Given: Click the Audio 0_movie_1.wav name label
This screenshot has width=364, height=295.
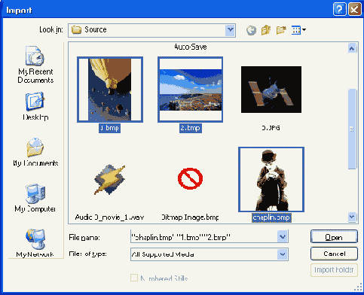Looking at the screenshot, I should tap(109, 217).
